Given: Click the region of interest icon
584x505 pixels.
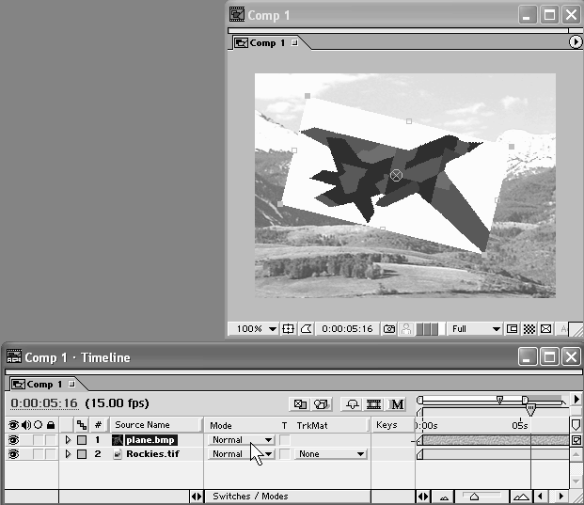Looking at the screenshot, I should 513,329.
